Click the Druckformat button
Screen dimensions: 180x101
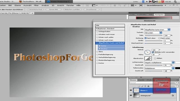coord(91,10)
